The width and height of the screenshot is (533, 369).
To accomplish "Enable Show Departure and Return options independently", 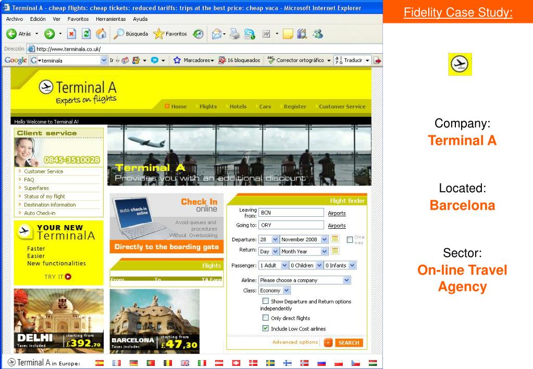I will coord(266,301).
